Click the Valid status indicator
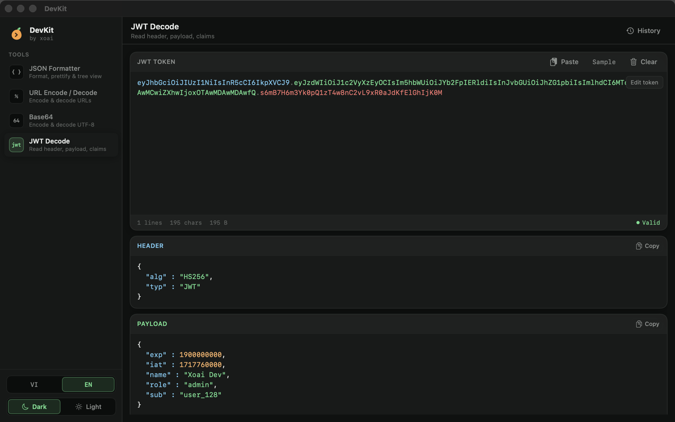 [x=648, y=223]
